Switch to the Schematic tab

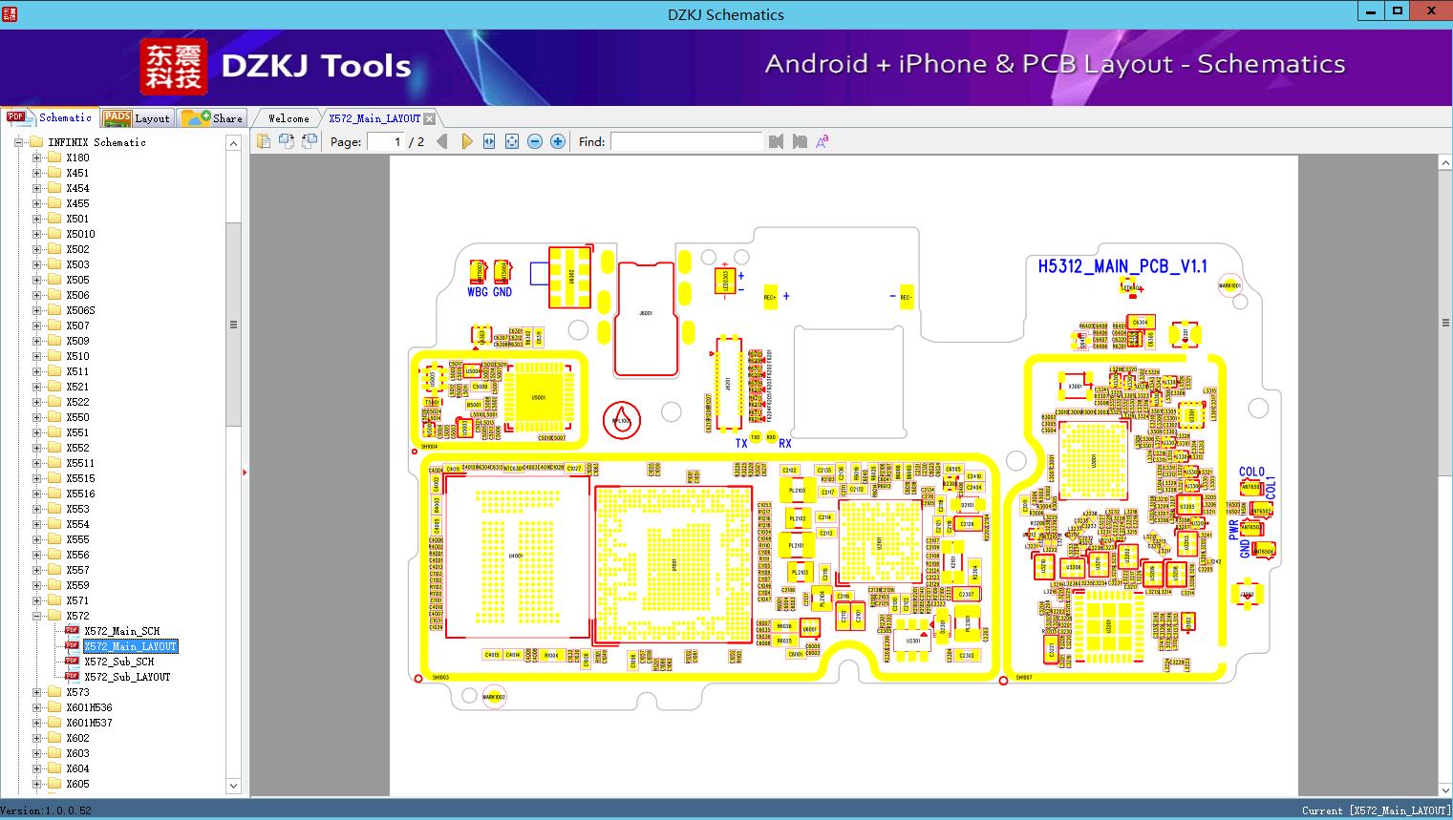(50, 117)
